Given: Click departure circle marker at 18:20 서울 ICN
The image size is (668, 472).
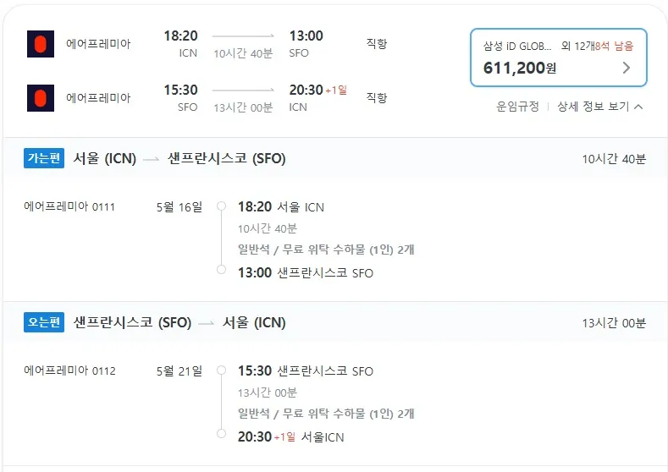Looking at the screenshot, I should [x=221, y=206].
